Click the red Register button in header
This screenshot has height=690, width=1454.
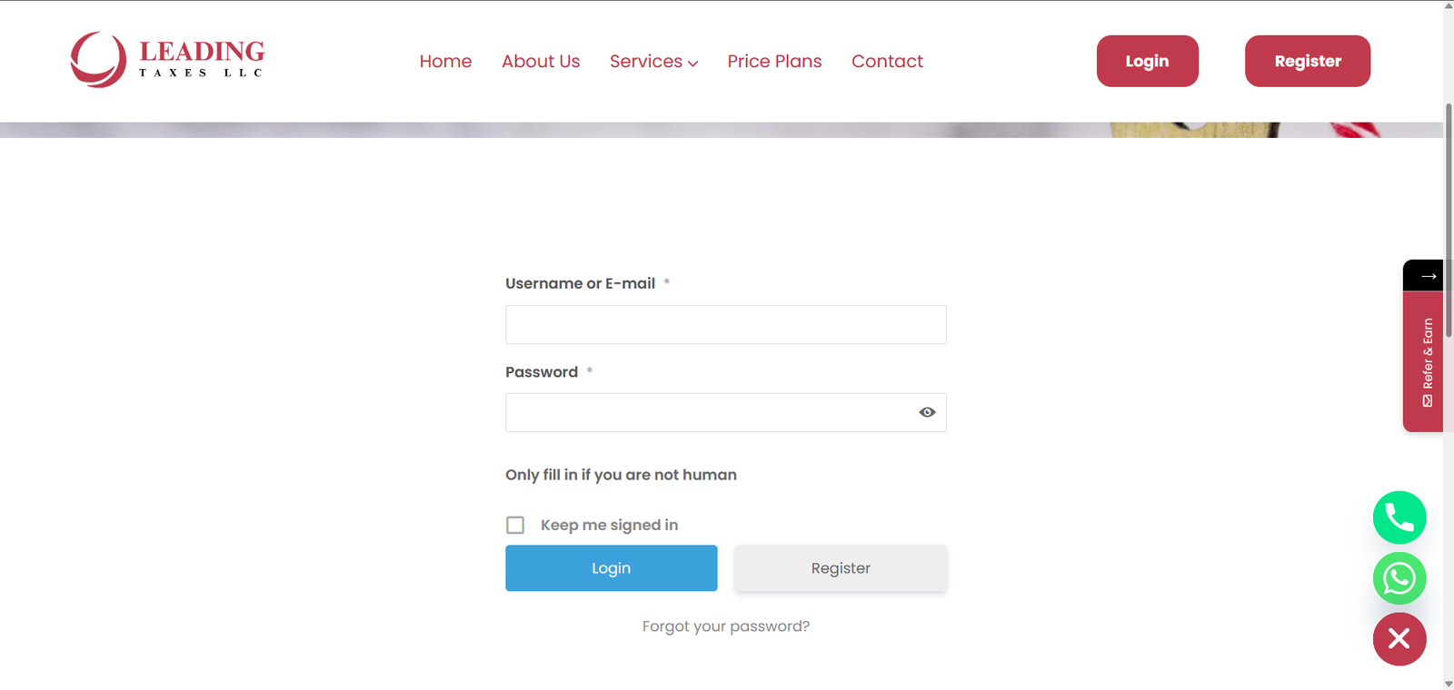(1307, 62)
